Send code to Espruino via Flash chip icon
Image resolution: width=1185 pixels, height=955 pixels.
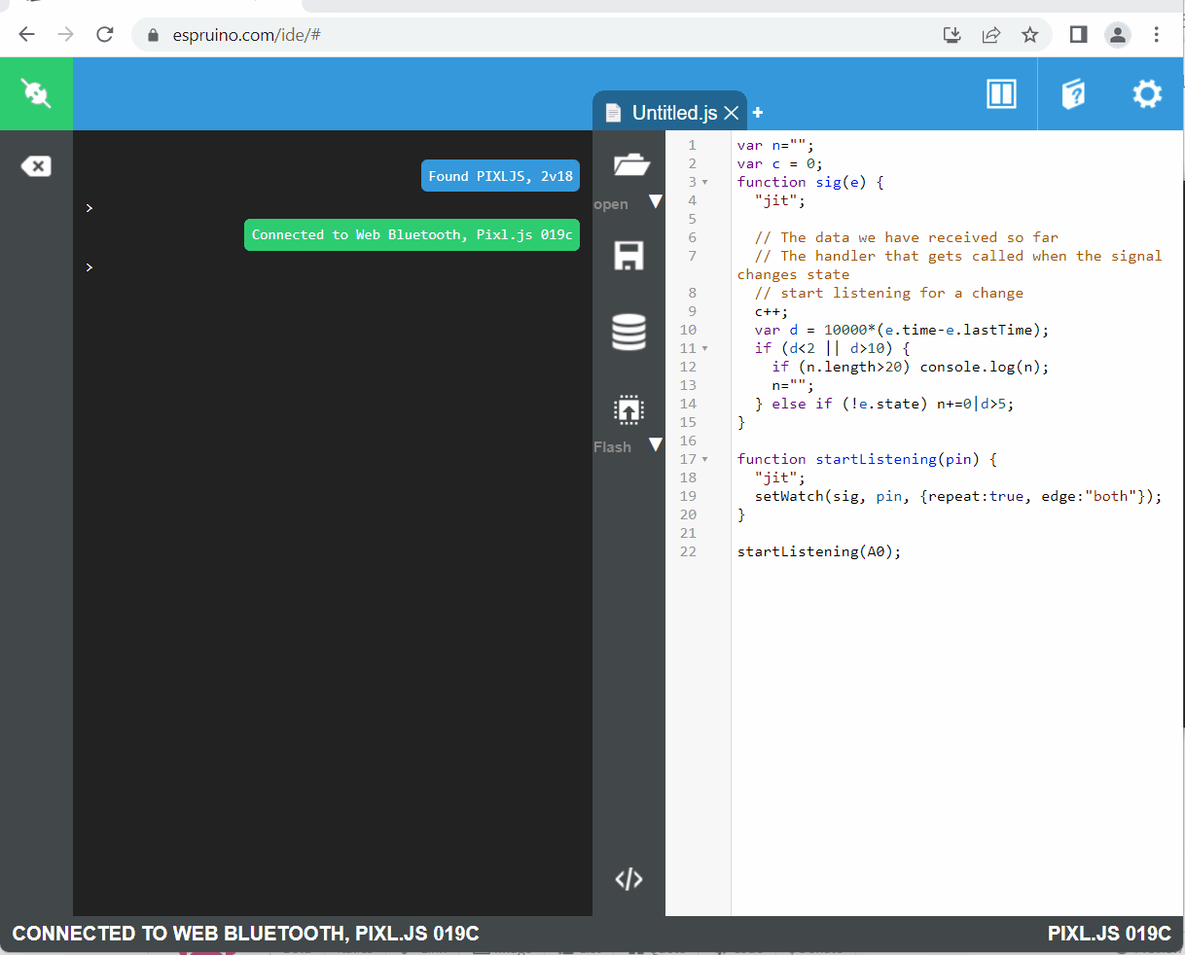pyautogui.click(x=628, y=410)
